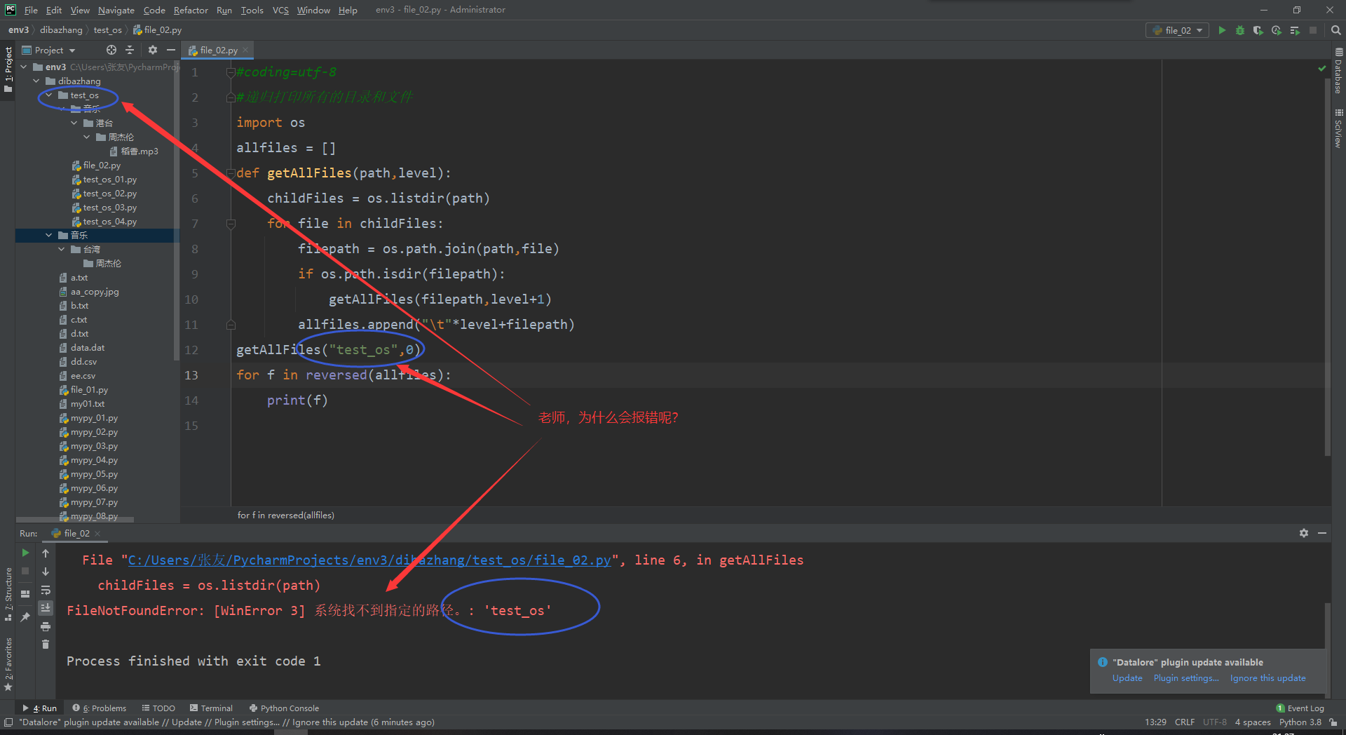Screen dimensions: 1346x735
Task: Click the green inspection checkmark
Action: 1322,68
